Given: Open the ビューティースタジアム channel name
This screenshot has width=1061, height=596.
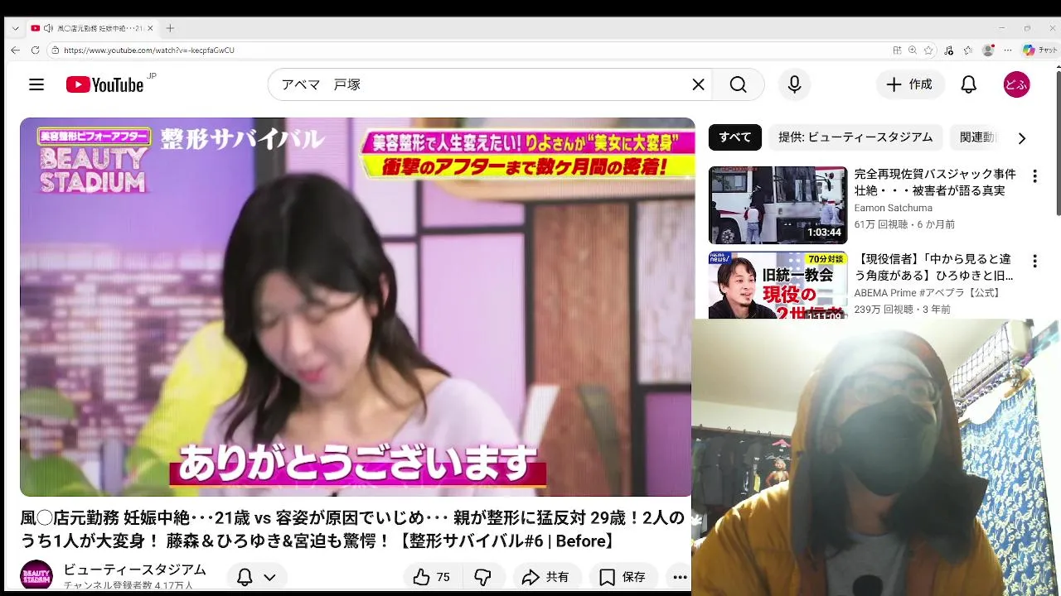Looking at the screenshot, I should pyautogui.click(x=135, y=570).
